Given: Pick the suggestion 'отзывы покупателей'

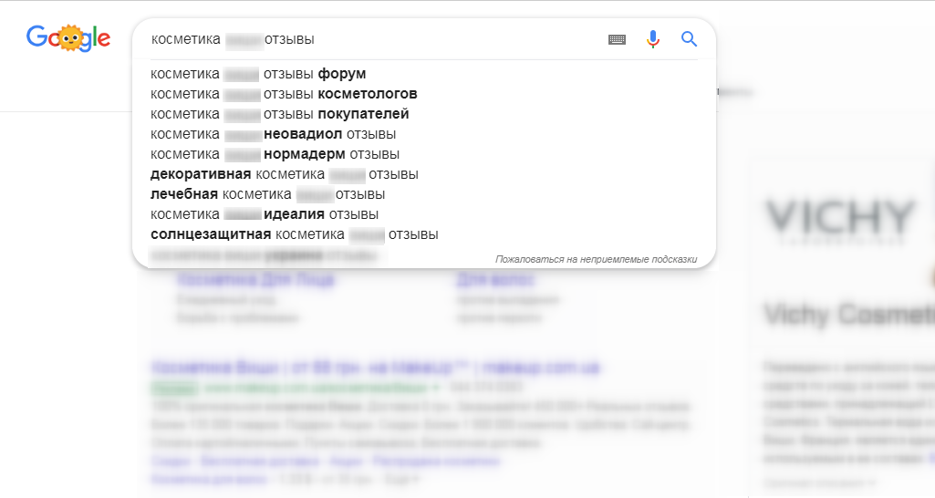Looking at the screenshot, I should [280, 114].
